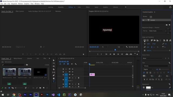Apply Faux Bold text style
This screenshot has height=97, width=173.
[144, 79]
